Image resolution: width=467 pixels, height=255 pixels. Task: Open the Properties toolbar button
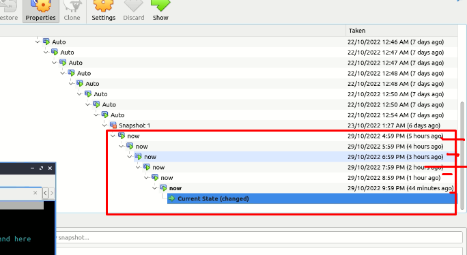[x=40, y=11]
